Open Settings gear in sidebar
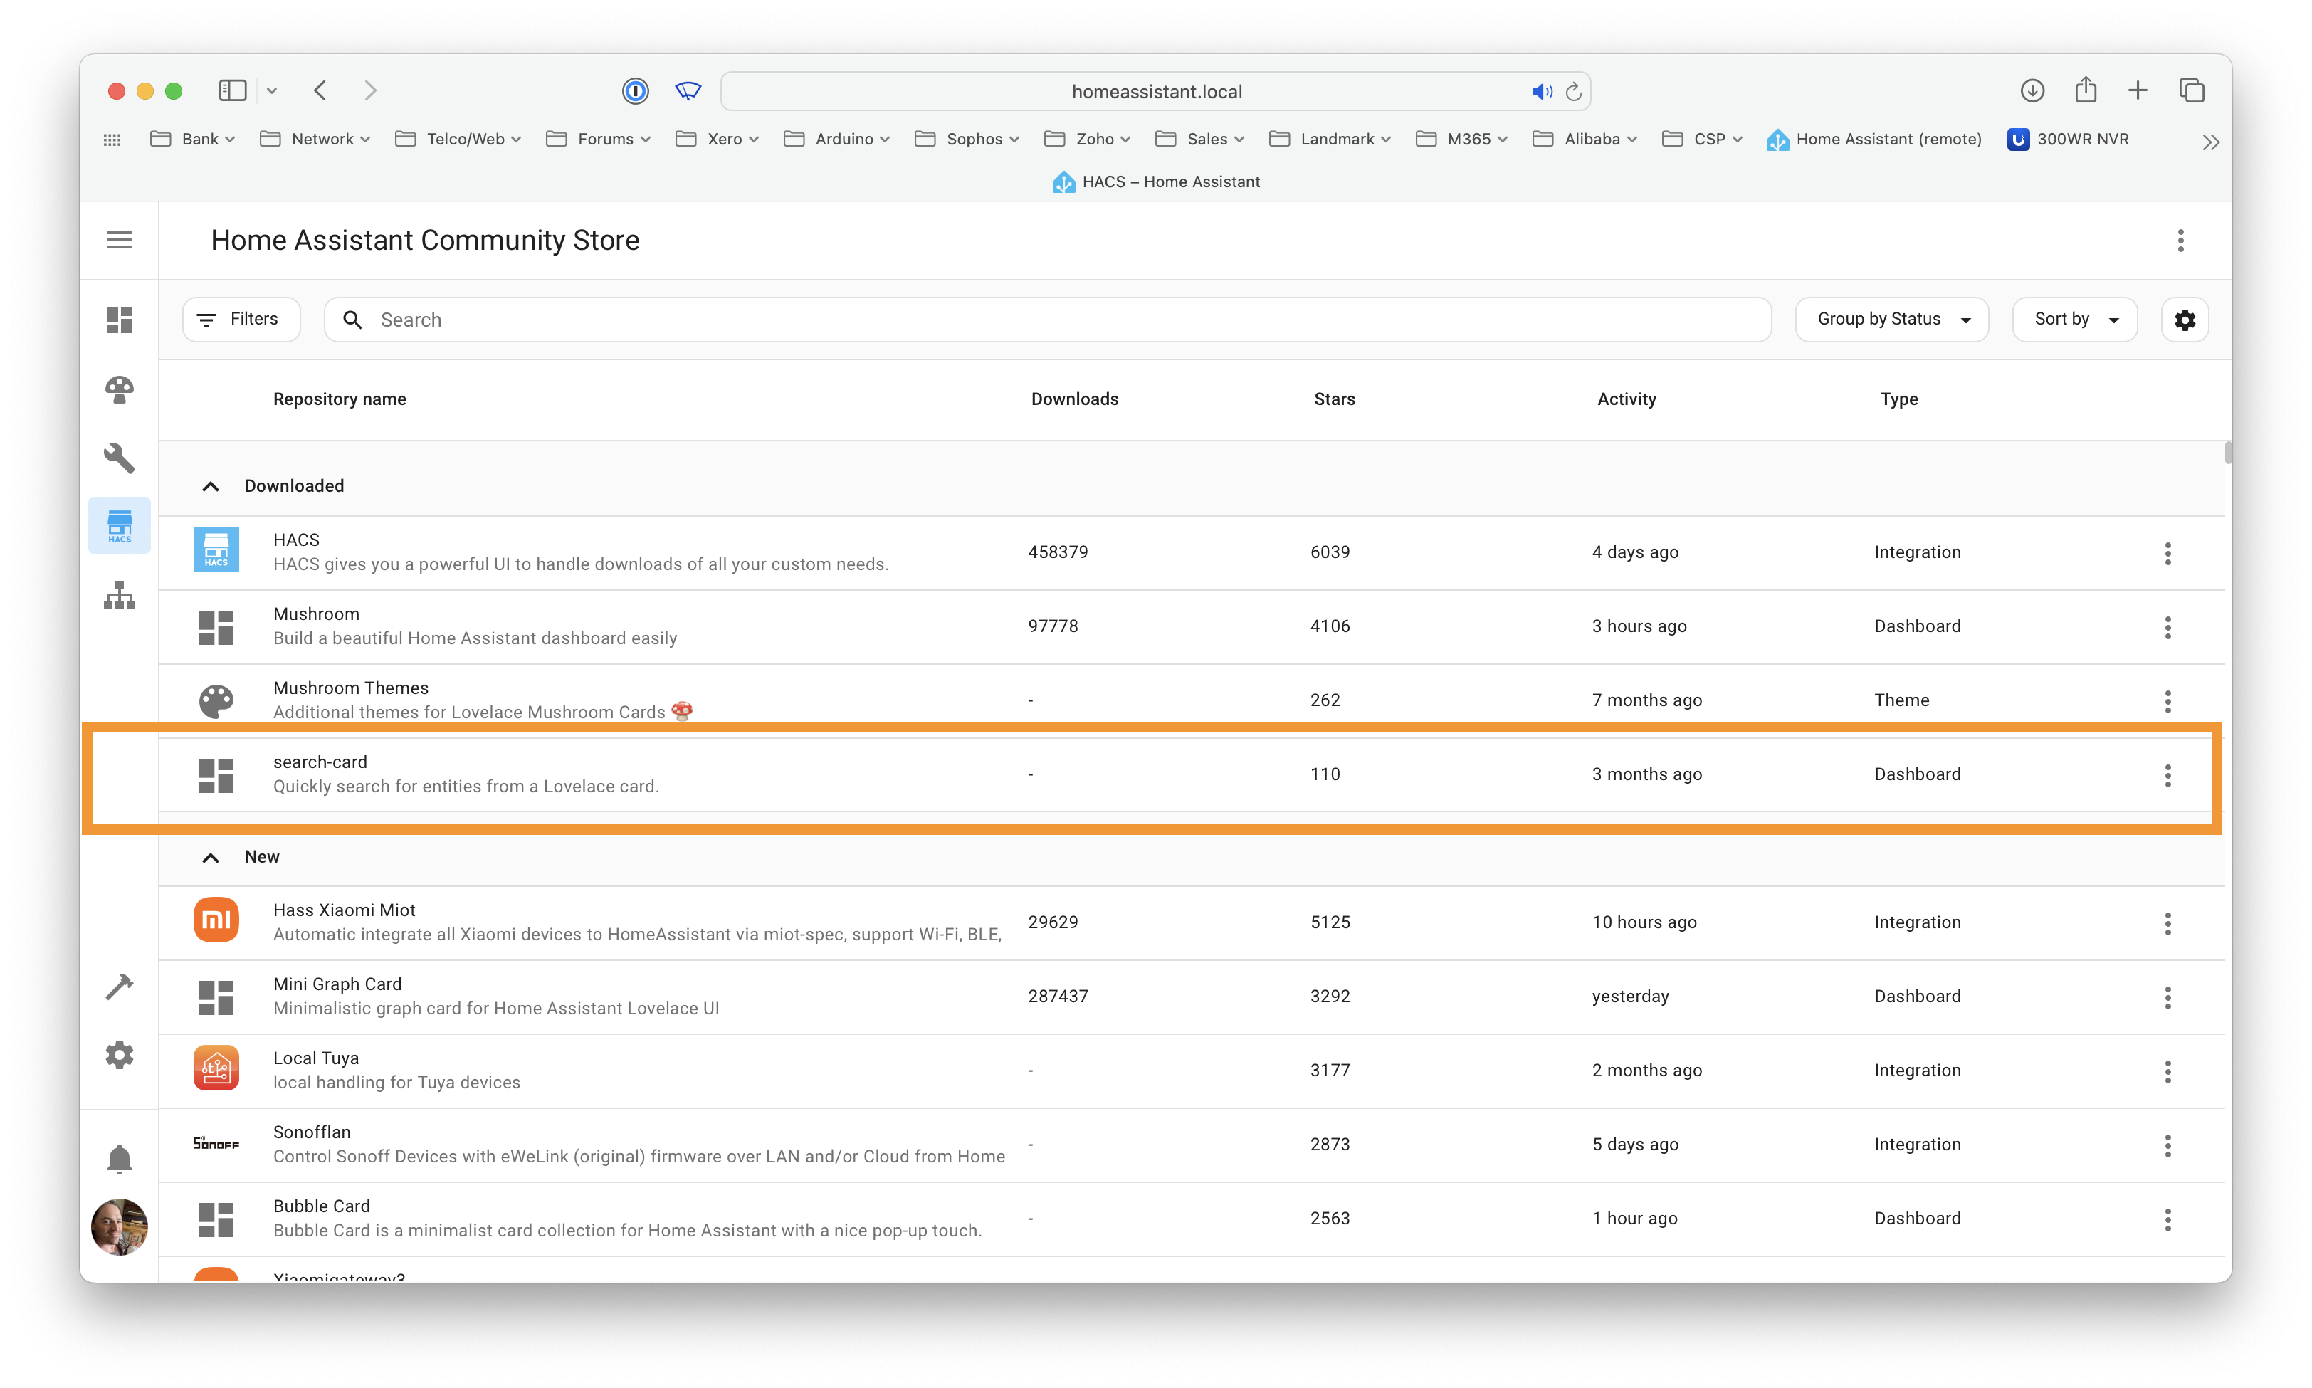This screenshot has width=2312, height=1388. click(x=120, y=1055)
